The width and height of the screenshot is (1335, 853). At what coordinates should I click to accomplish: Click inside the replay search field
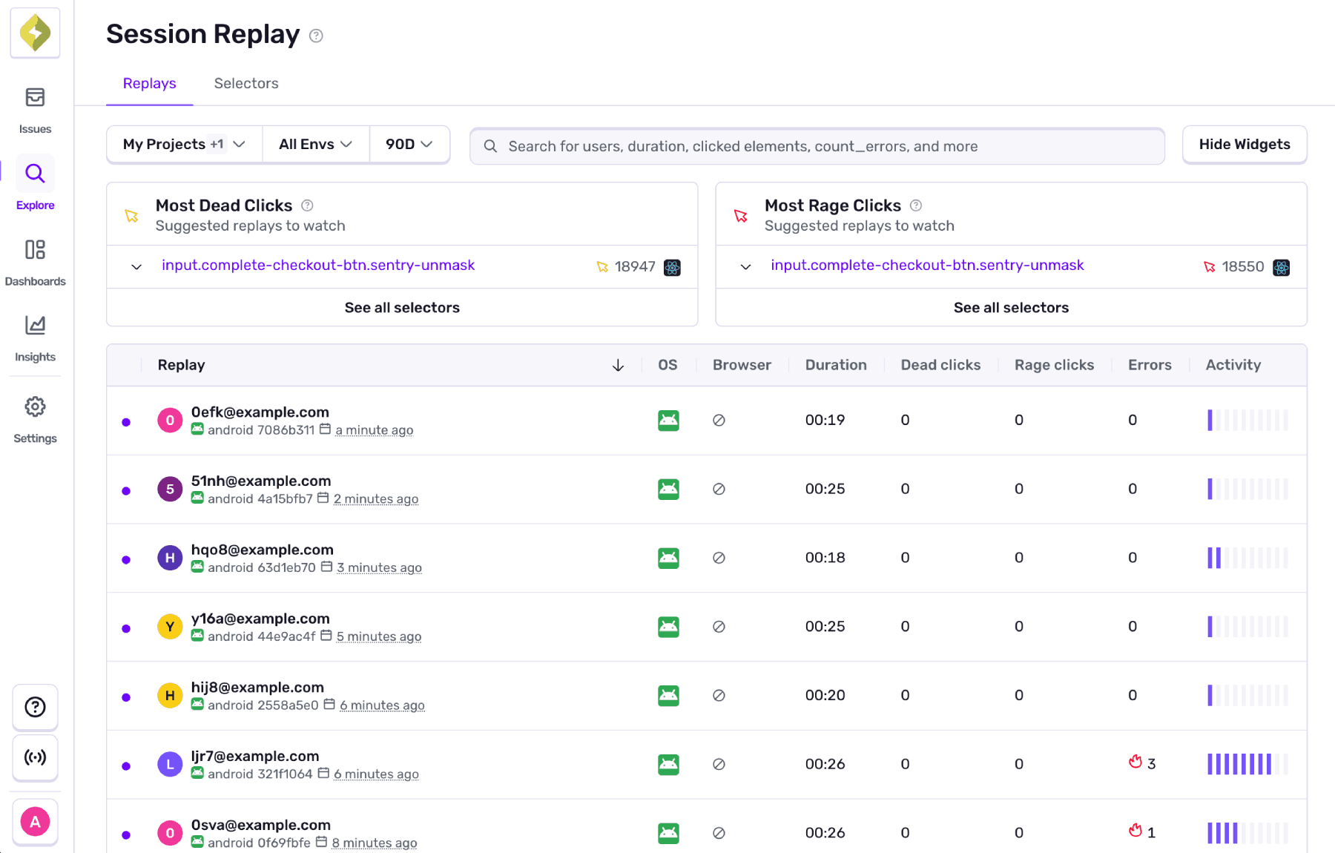click(x=816, y=145)
